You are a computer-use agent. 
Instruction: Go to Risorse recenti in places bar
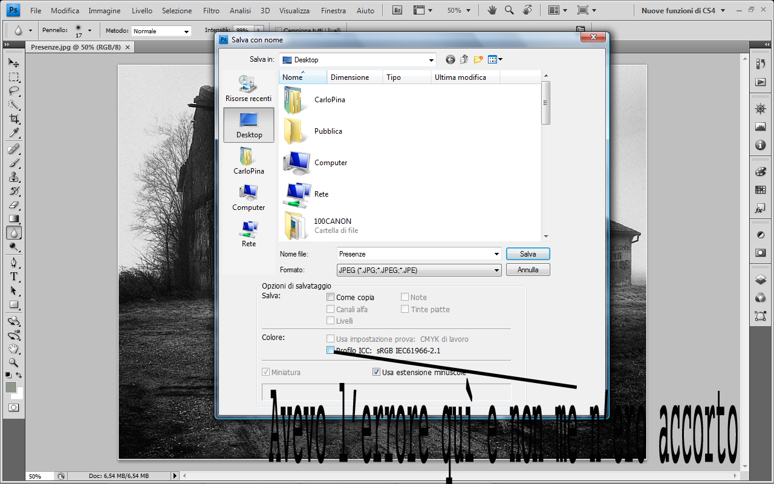click(x=249, y=88)
